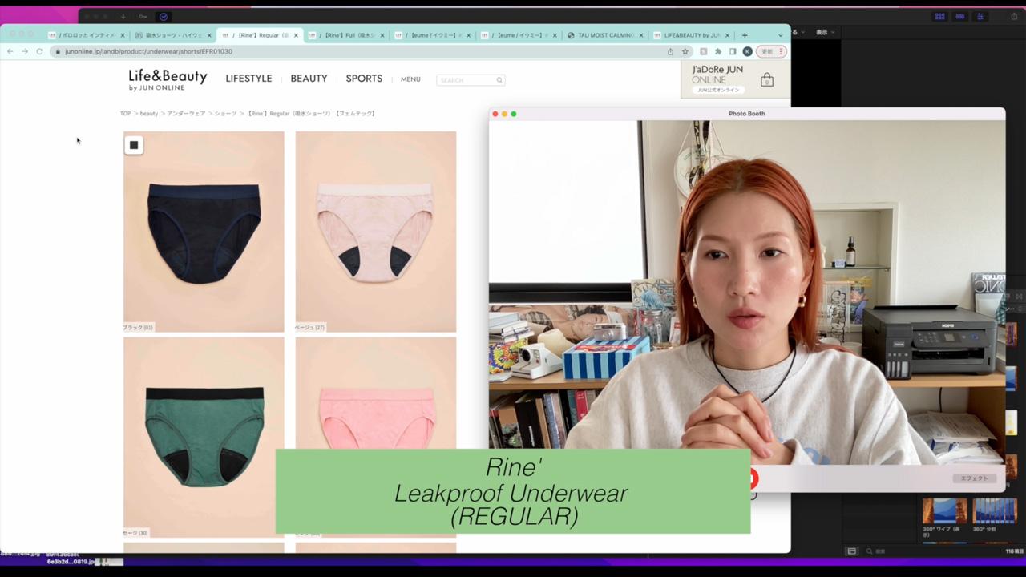
Task: Click the browser reload button
Action: tap(39, 51)
